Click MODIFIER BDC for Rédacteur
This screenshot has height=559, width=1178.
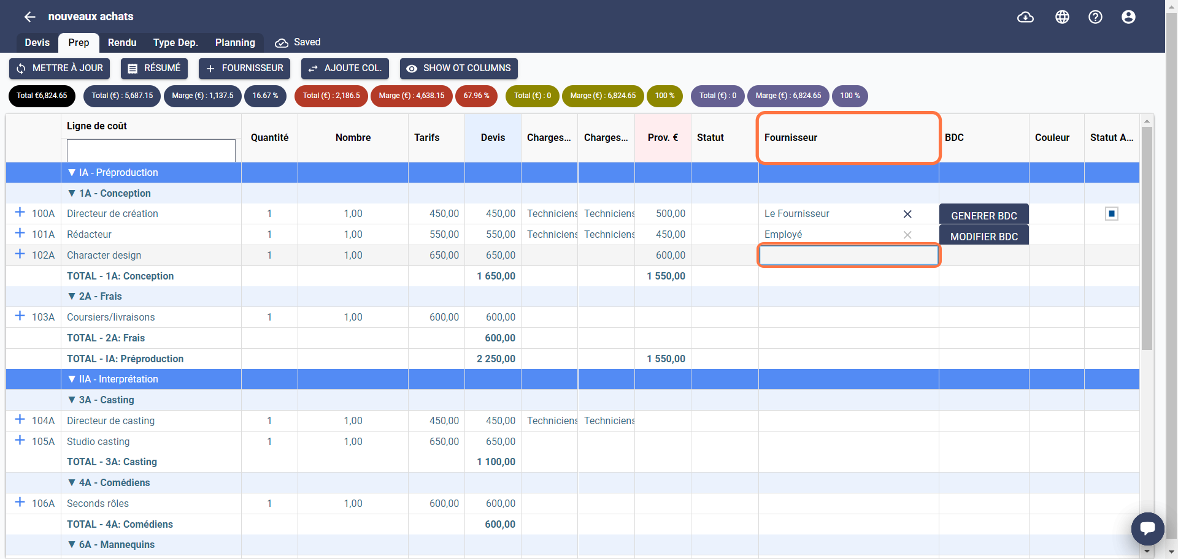click(984, 236)
